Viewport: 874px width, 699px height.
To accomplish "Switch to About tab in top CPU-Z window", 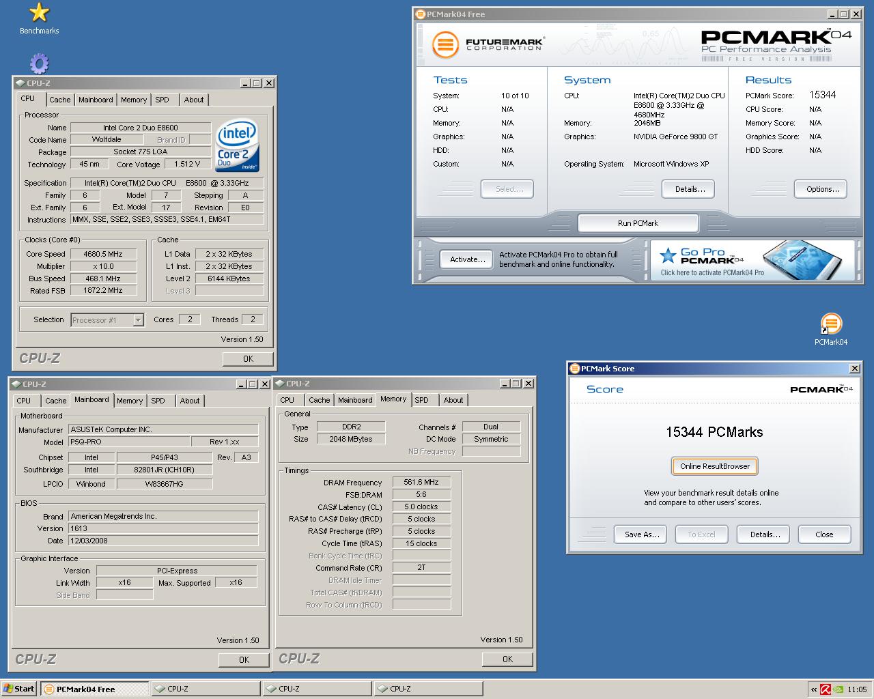I will (194, 100).
